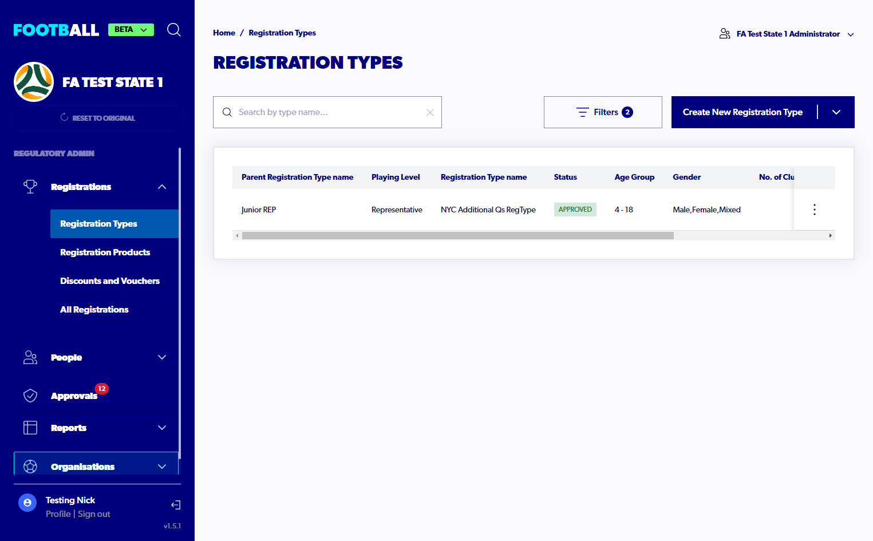Image resolution: width=873 pixels, height=541 pixels.
Task: Open Registration Products menu item
Action: pyautogui.click(x=105, y=252)
